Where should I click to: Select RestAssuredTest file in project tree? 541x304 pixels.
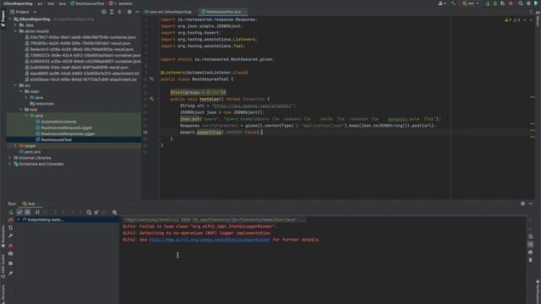[x=56, y=139]
